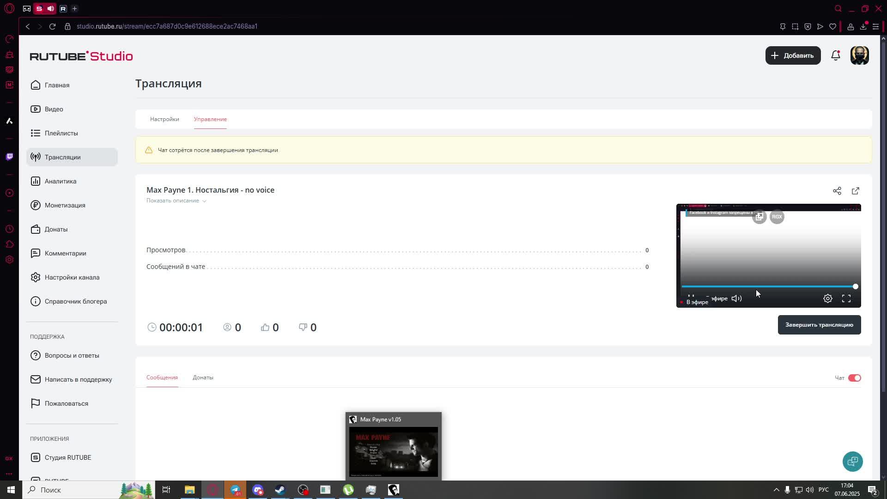
Task: Select Трансляции in the sidebar
Action: click(x=72, y=157)
